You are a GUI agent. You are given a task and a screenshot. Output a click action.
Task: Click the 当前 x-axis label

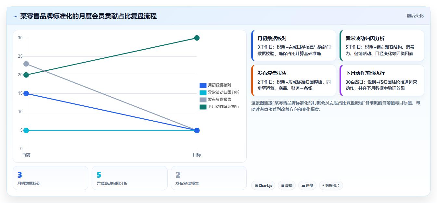[x=26, y=155]
